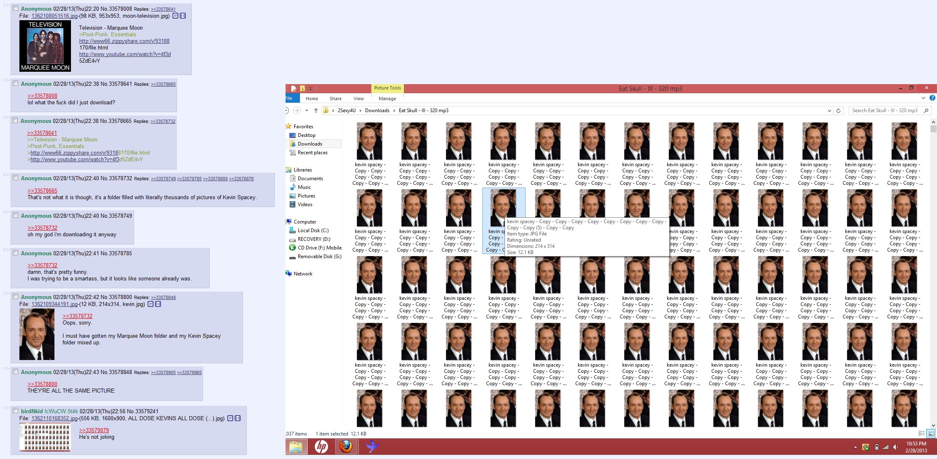The width and height of the screenshot is (937, 459).
Task: Click the Refresh button beside address bar
Action: point(838,111)
